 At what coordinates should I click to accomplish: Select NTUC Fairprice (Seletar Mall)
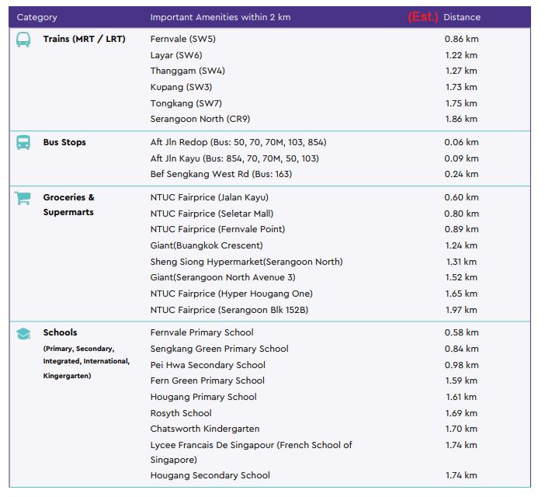[x=212, y=214]
